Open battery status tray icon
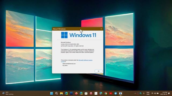 coord(158,93)
